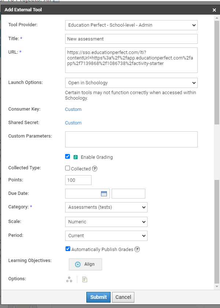Click the Collected help question mark icon

click(x=95, y=169)
